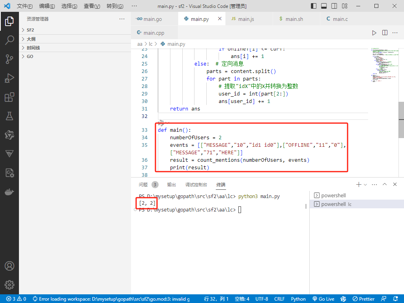Screen dimensions: 404x303
Task: Open notifications bell in status bar
Action: (x=396, y=299)
